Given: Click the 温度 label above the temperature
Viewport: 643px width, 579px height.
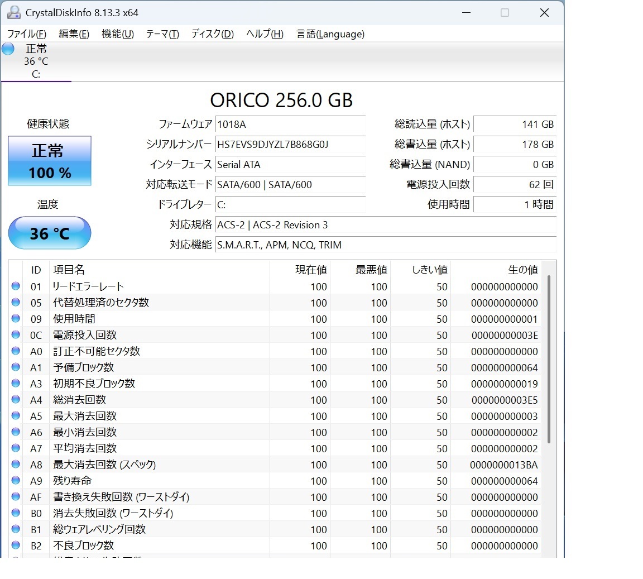Looking at the screenshot, I should tap(48, 204).
